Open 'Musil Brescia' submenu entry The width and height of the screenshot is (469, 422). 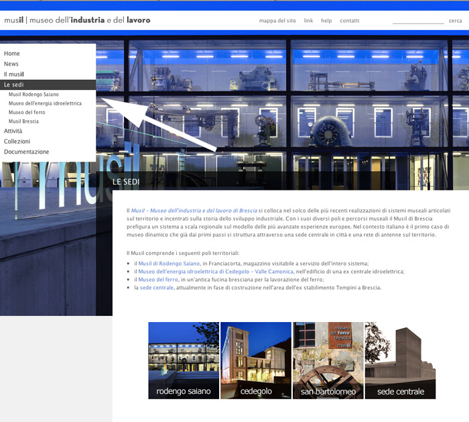pos(23,121)
